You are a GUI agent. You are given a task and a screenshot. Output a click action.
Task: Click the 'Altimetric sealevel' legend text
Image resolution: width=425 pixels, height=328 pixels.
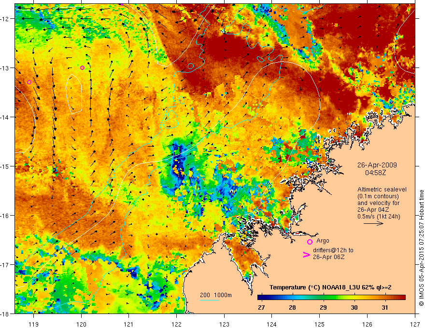[x=382, y=190]
